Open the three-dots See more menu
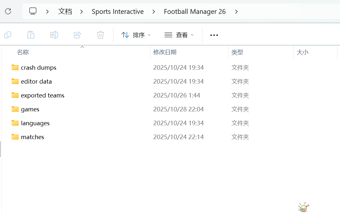The image size is (340, 215). point(214,35)
